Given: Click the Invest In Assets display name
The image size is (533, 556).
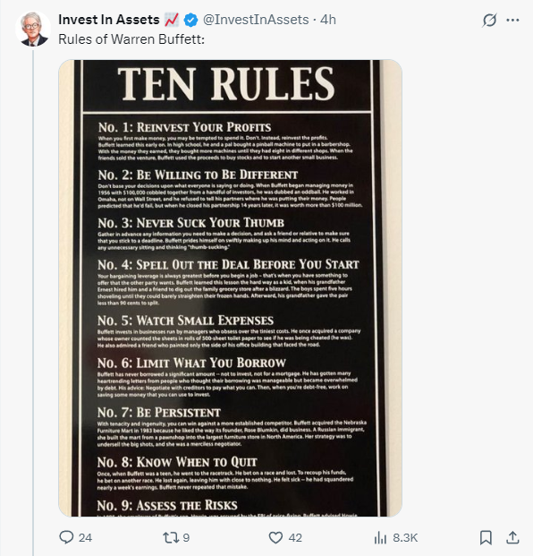Looking at the screenshot, I should pyautogui.click(x=109, y=20).
